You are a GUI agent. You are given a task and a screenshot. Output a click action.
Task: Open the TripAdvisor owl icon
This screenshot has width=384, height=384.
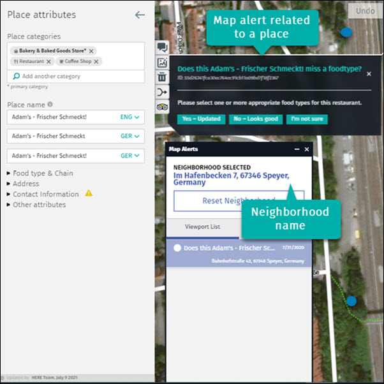162,107
